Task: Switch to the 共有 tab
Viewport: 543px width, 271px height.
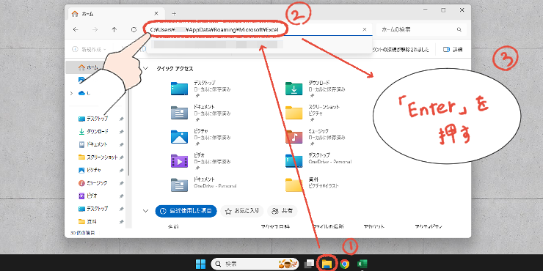Action: click(x=283, y=211)
